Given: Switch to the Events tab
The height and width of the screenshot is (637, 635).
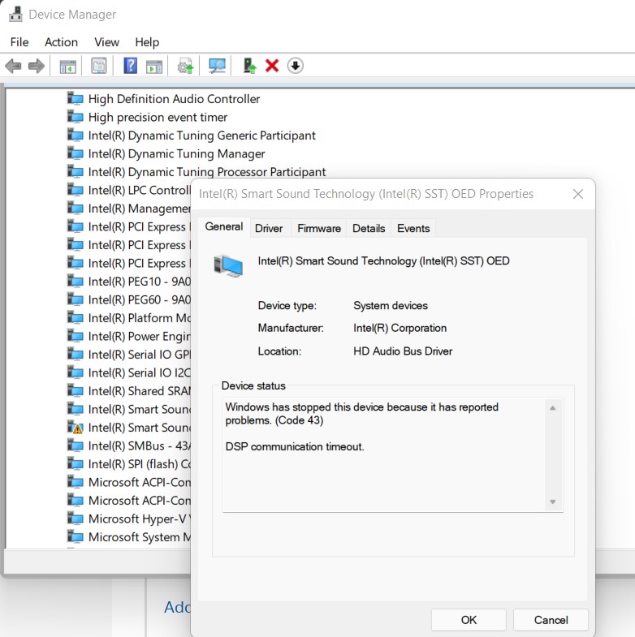Looking at the screenshot, I should pyautogui.click(x=413, y=228).
